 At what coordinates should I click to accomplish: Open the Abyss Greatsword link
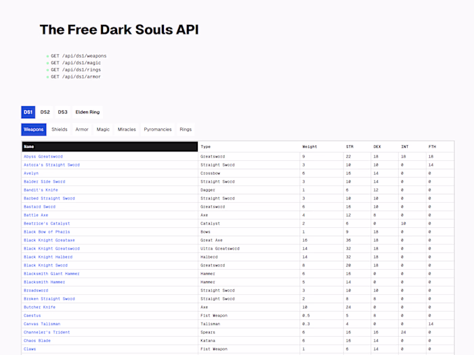pos(43,156)
